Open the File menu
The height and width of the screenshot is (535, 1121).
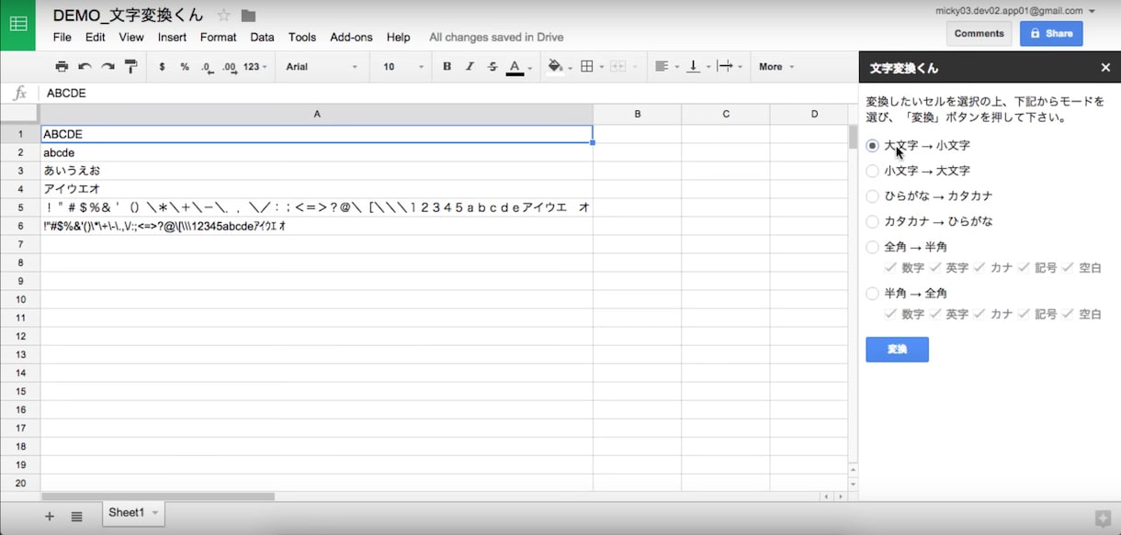click(62, 38)
